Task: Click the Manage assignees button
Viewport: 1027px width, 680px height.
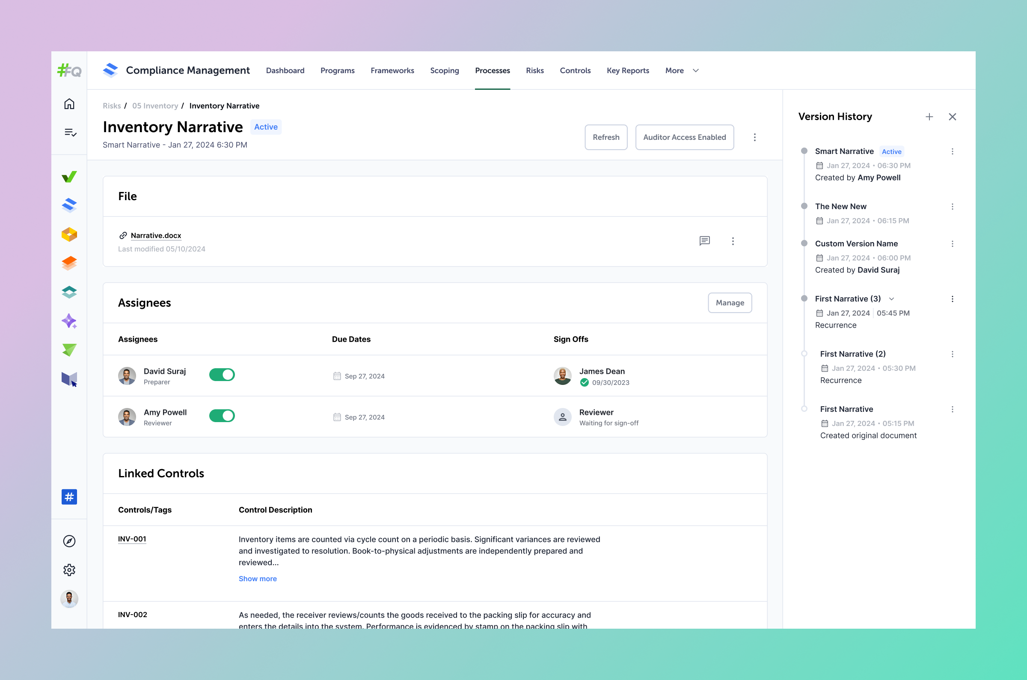Action: click(729, 303)
